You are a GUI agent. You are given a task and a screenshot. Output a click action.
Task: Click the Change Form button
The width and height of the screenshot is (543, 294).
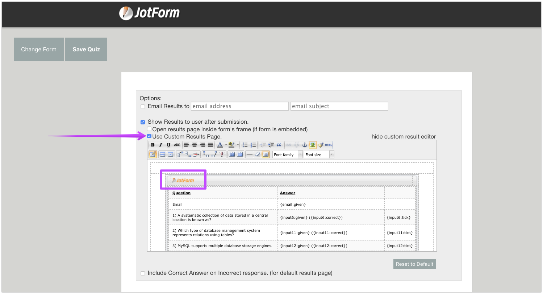(x=39, y=50)
